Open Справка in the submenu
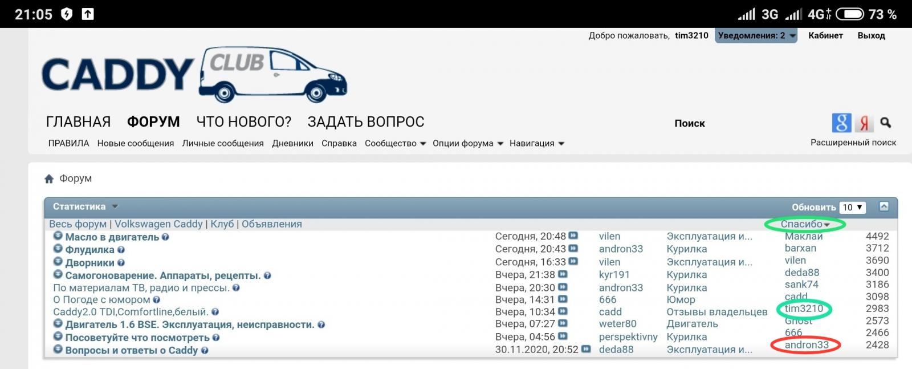Screen dimensions: 912x369 [x=339, y=143]
